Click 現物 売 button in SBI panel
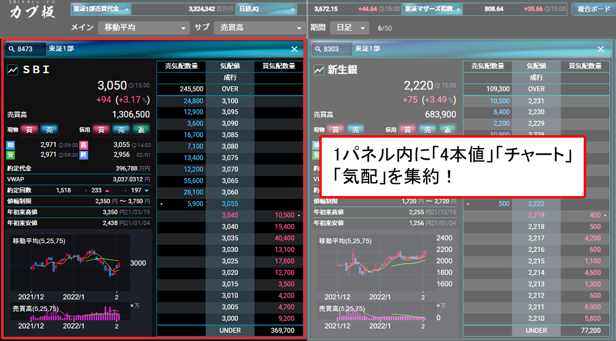This screenshot has width=616, height=341. pyautogui.click(x=49, y=130)
